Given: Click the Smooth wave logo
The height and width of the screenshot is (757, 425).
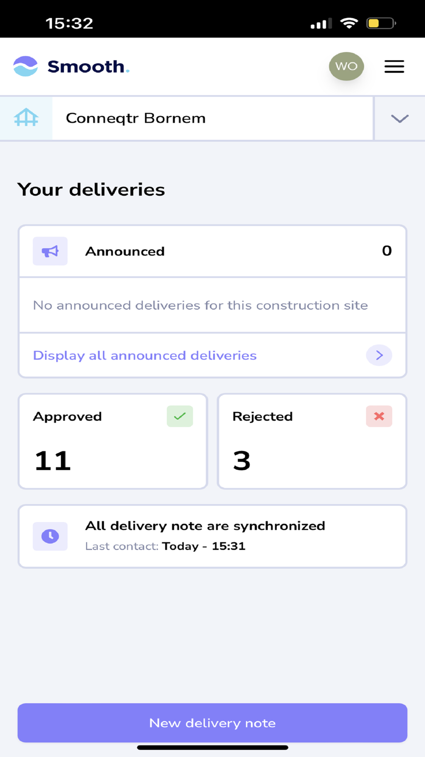Looking at the screenshot, I should coord(25,66).
